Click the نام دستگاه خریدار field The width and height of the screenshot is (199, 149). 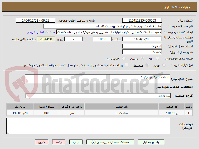coord(103,26)
